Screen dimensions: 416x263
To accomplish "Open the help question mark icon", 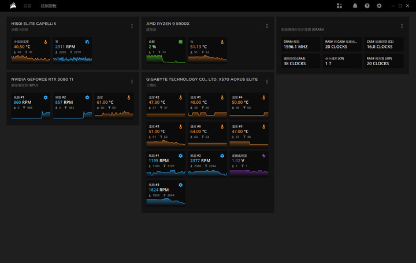I will click(x=367, y=6).
